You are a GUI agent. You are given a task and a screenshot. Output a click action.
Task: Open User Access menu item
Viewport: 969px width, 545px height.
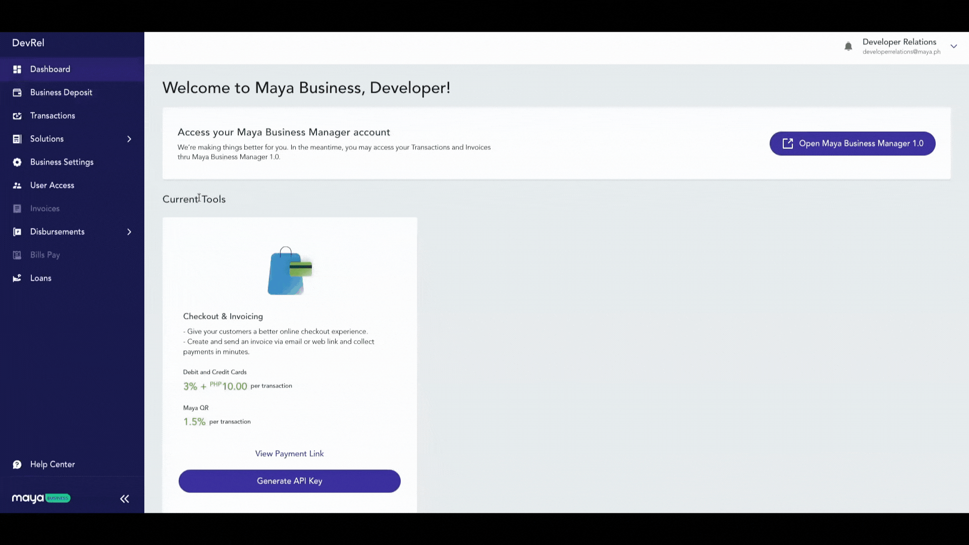(72, 185)
